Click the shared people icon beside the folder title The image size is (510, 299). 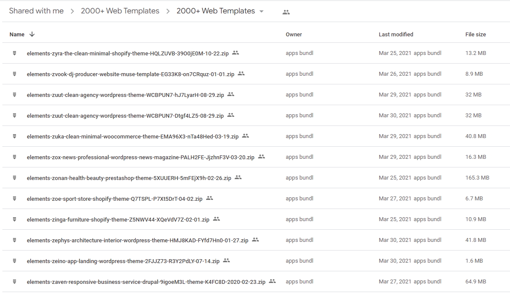[x=286, y=12]
